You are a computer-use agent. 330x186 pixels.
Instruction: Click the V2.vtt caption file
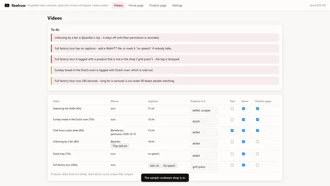[x=151, y=119]
